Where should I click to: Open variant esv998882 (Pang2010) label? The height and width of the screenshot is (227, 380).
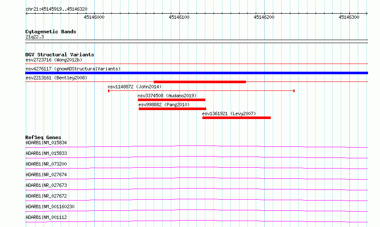[x=164, y=105]
